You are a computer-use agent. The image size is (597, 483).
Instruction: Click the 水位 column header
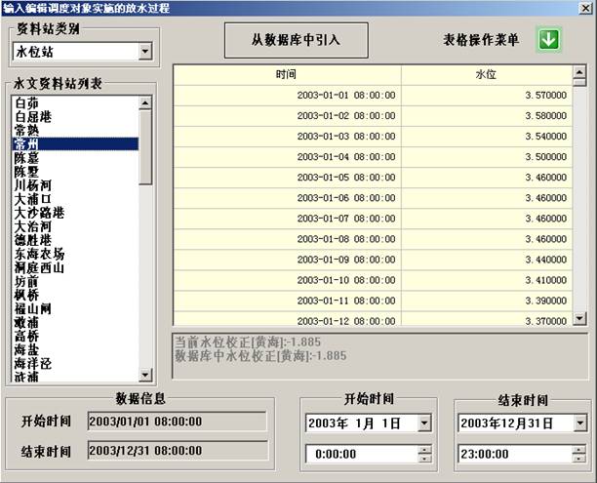(485, 74)
